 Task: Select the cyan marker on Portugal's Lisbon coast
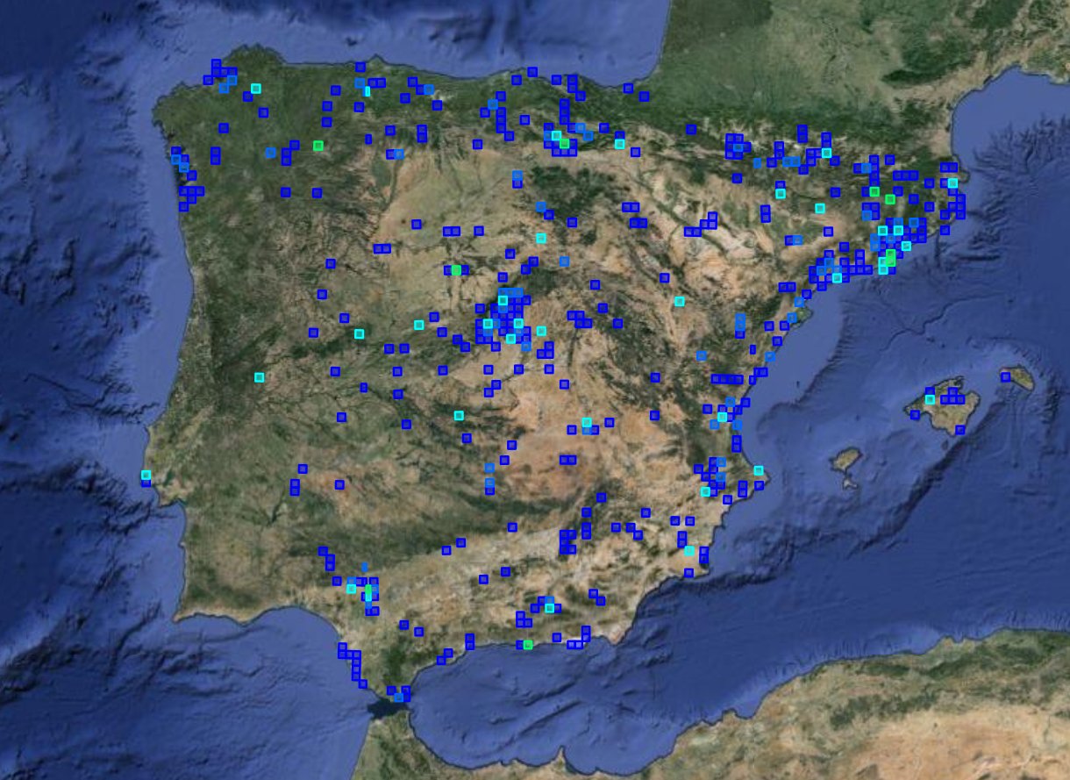point(146,475)
